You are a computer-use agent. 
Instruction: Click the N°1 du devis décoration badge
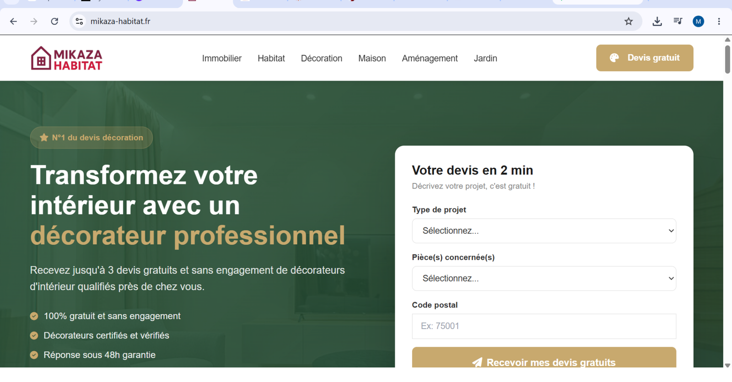coord(91,137)
